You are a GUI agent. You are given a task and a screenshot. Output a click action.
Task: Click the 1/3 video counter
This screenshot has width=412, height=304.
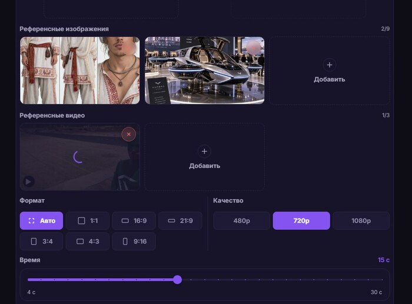(x=386, y=115)
